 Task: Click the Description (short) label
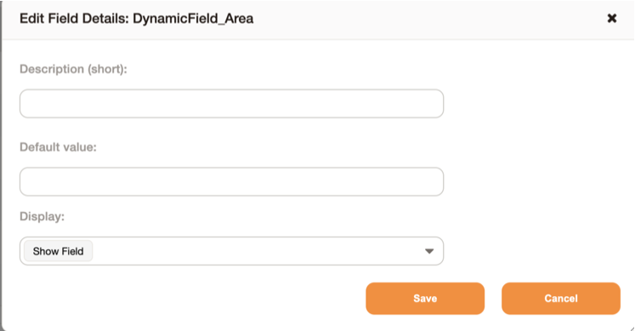[73, 69]
